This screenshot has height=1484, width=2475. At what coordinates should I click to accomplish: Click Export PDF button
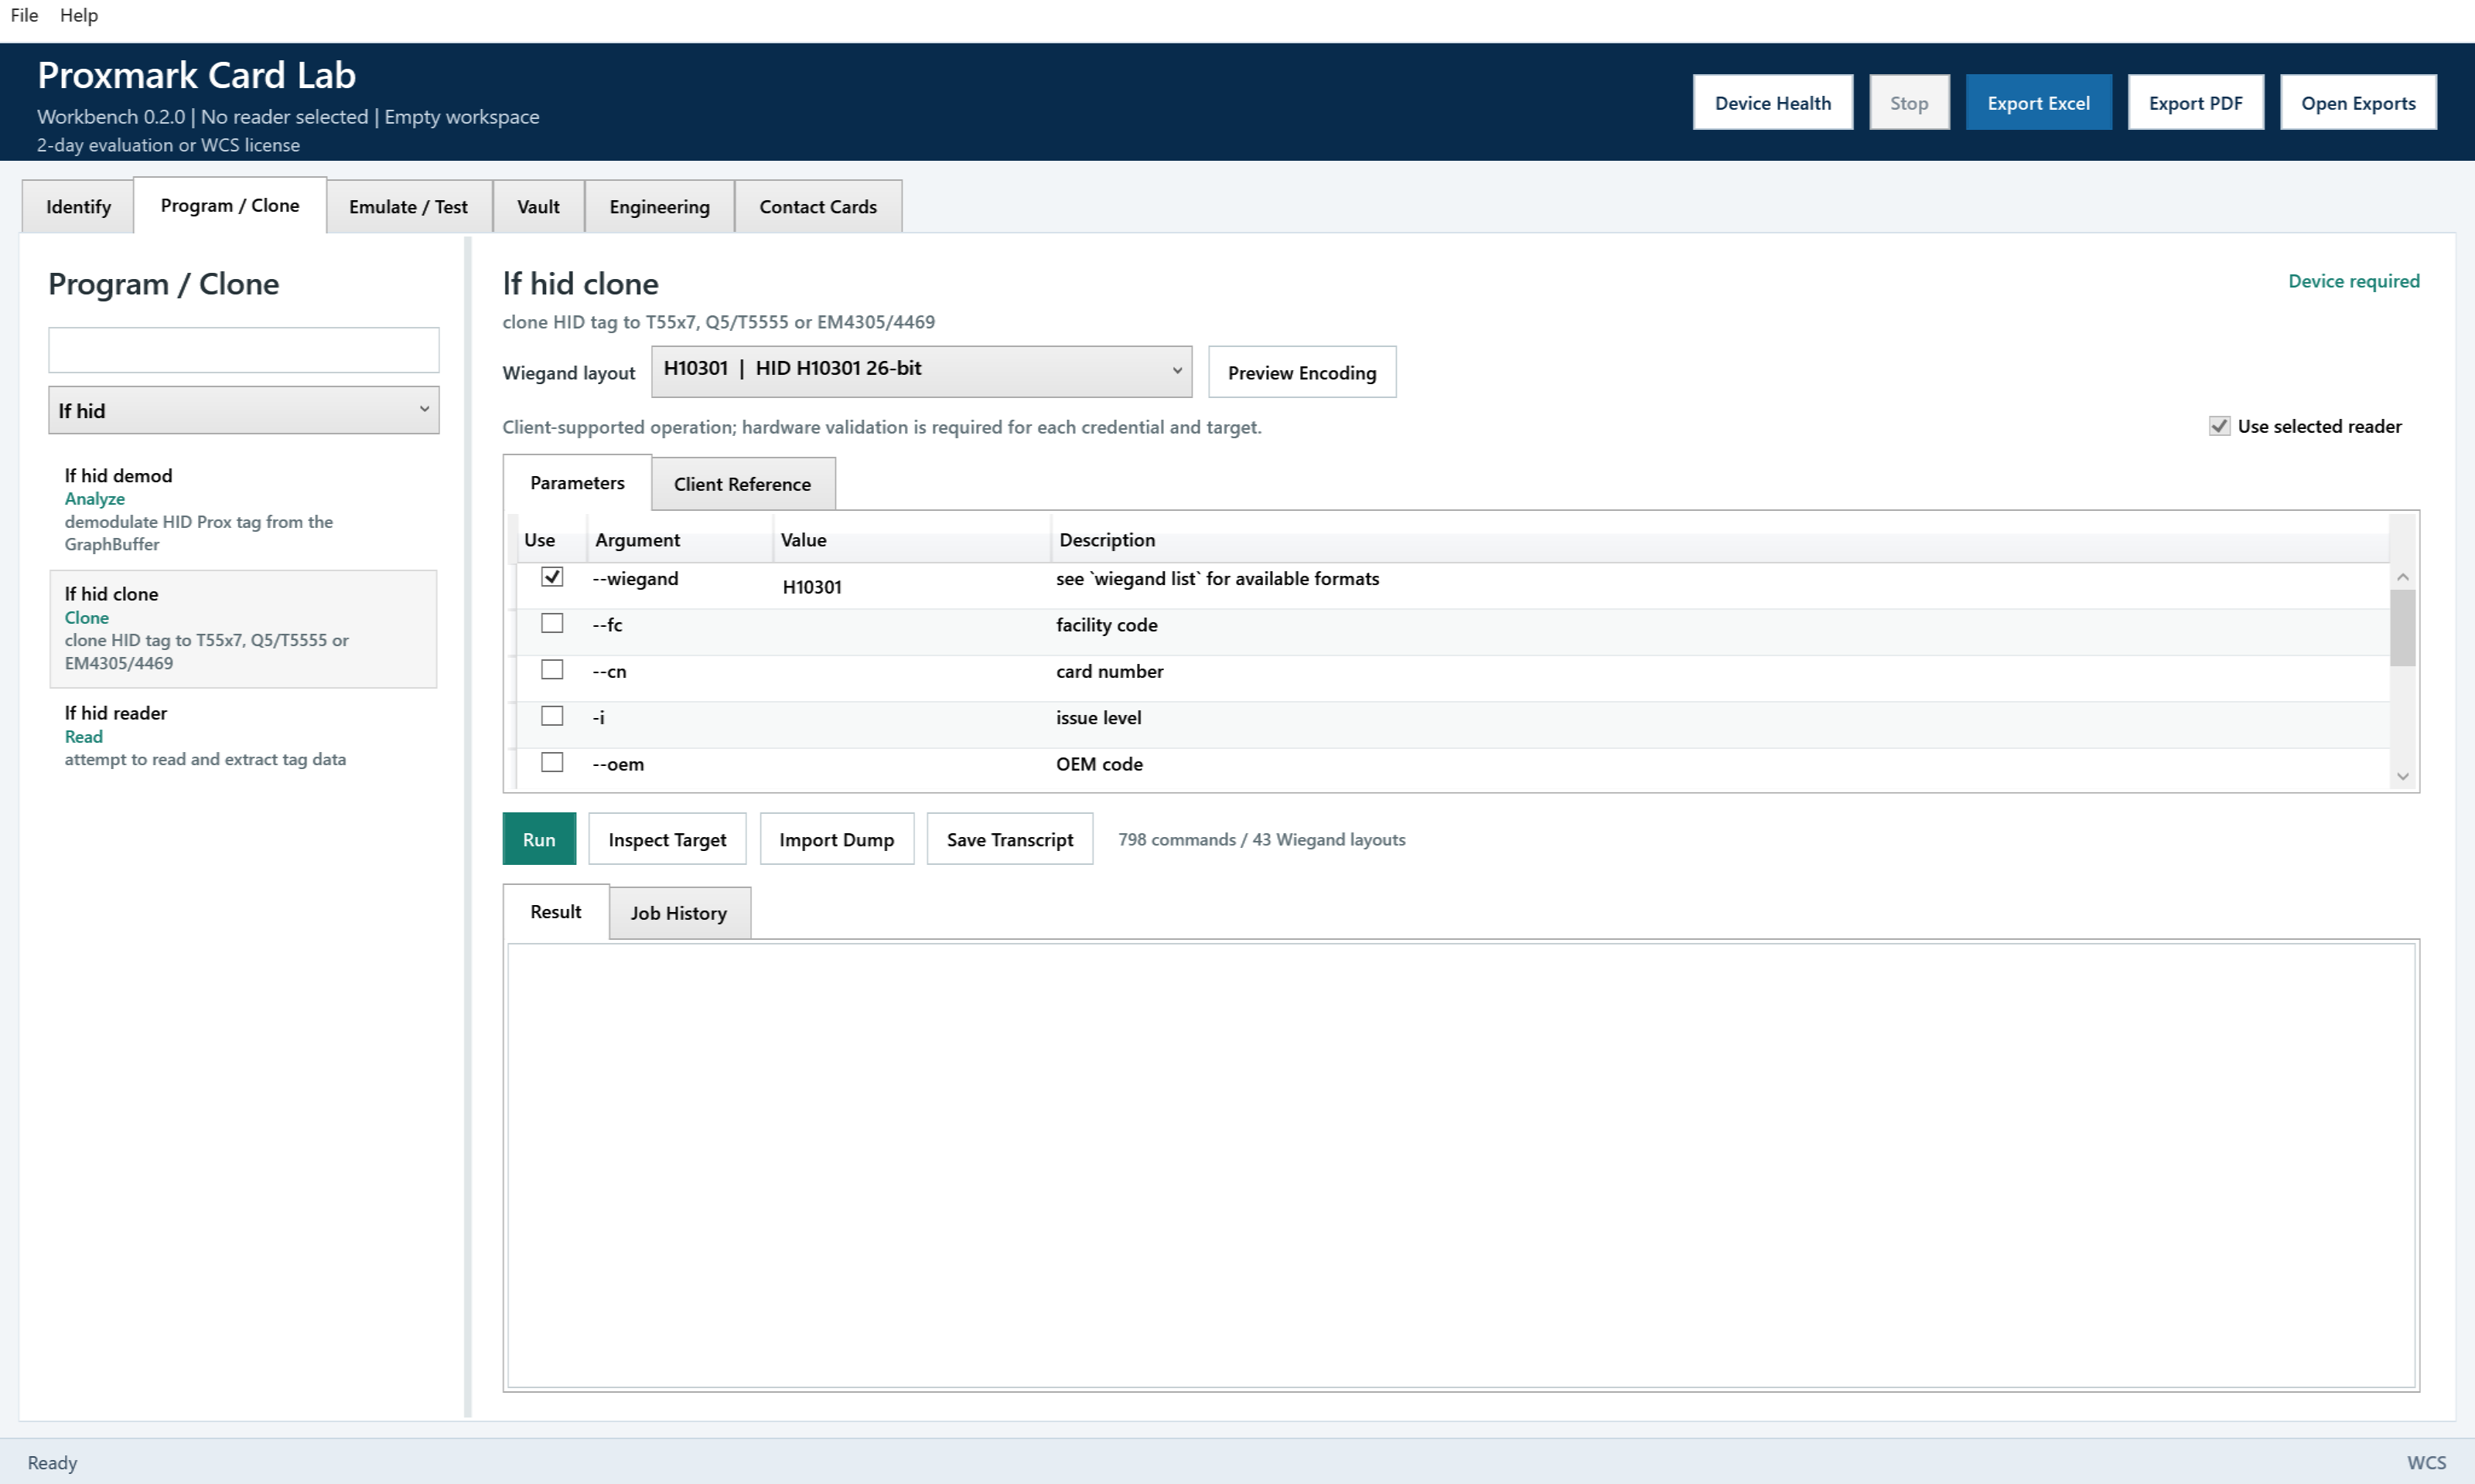coord(2195,103)
